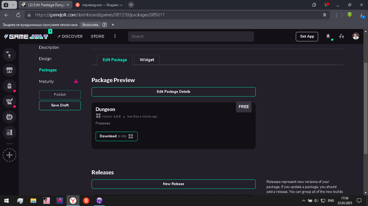The image size is (368, 206).
Task: Expand the tab group counter dropdown
Action: pos(9,4)
